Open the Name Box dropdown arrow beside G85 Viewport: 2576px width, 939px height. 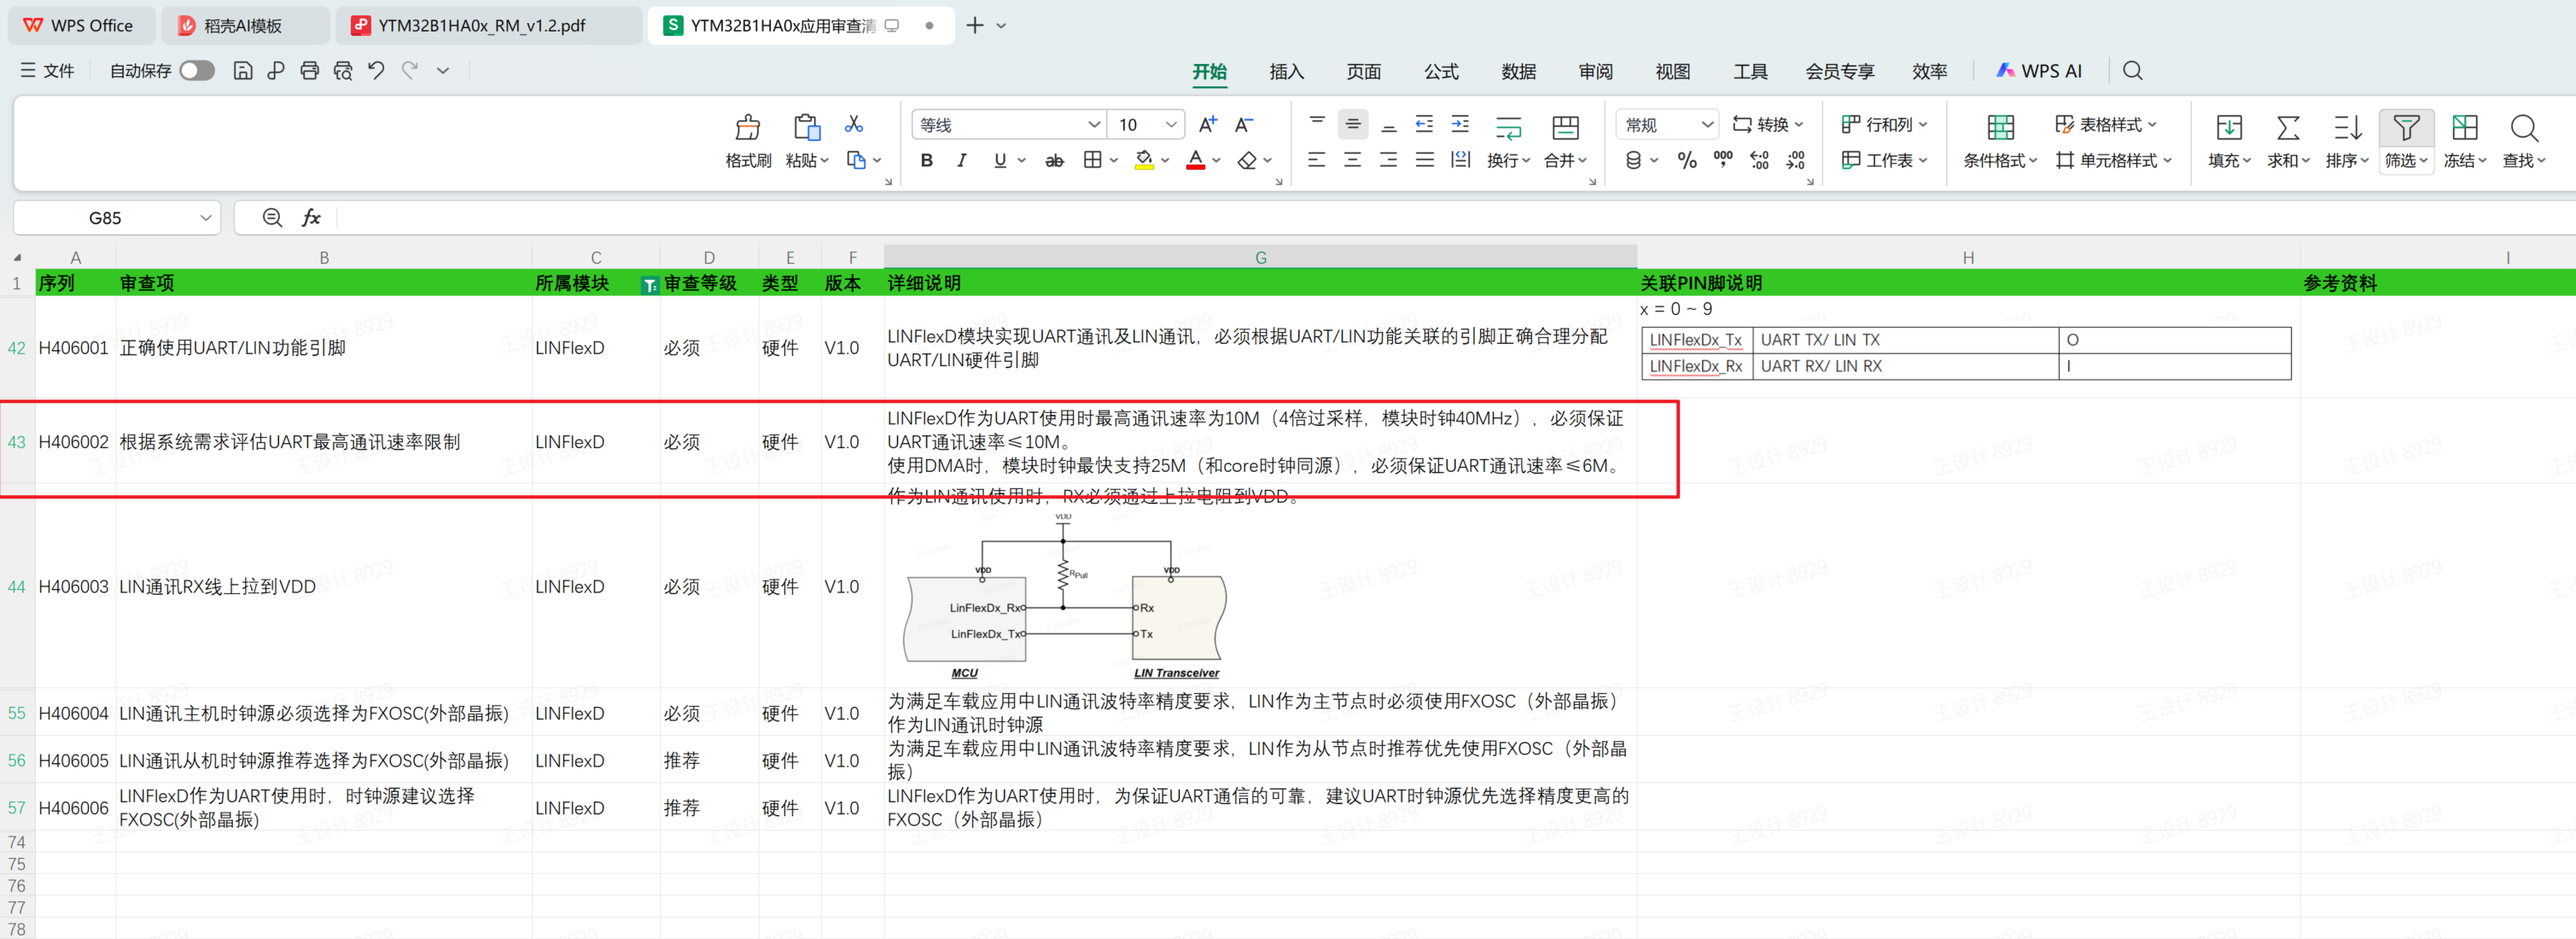[x=205, y=217]
